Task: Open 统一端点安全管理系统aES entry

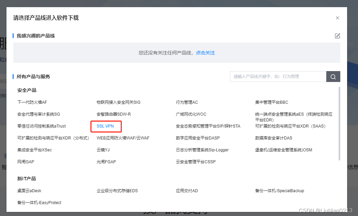Action: (x=294, y=117)
